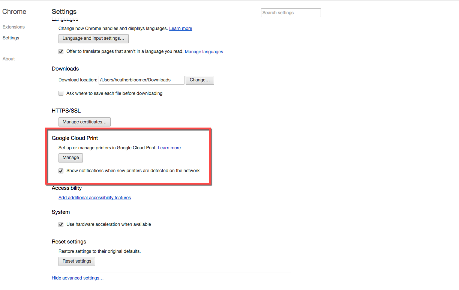Toggle Offer to translate pages checkbox
The height and width of the screenshot is (290, 459).
pyautogui.click(x=61, y=52)
